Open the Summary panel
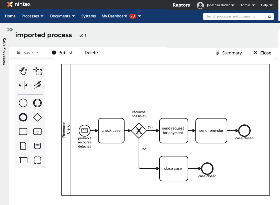Screen dimensions: 280x205 (232, 53)
